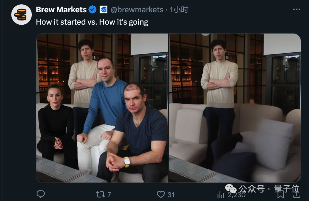This screenshot has height=201, width=309.
Task: Click the share upload icon
Action: [x=296, y=195]
